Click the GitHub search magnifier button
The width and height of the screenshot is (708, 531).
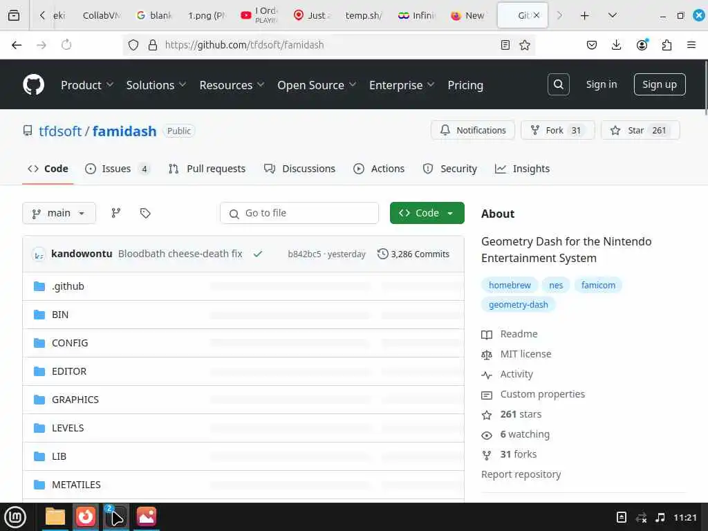pyautogui.click(x=558, y=84)
